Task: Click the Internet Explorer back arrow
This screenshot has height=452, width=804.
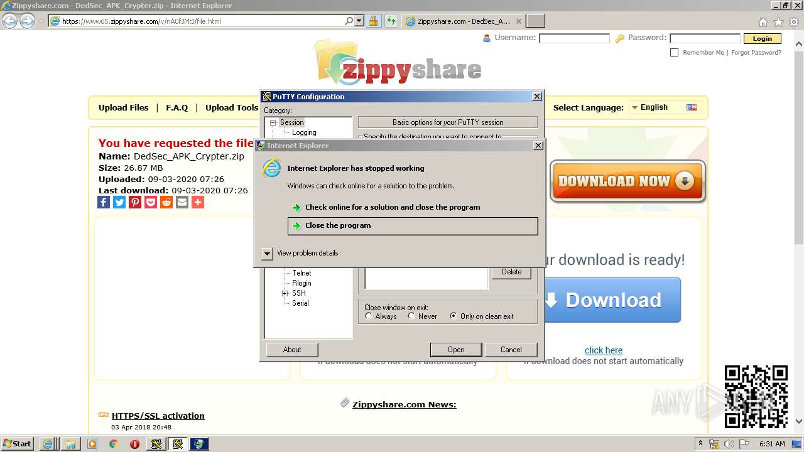Action: 9,21
